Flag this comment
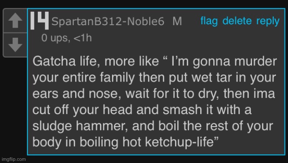Image resolution: width=288 pixels, height=163 pixels. [x=209, y=21]
